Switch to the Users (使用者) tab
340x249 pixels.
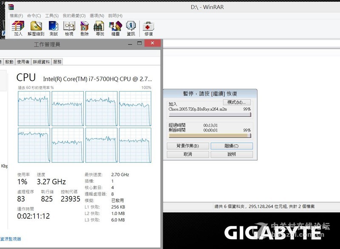point(23,62)
